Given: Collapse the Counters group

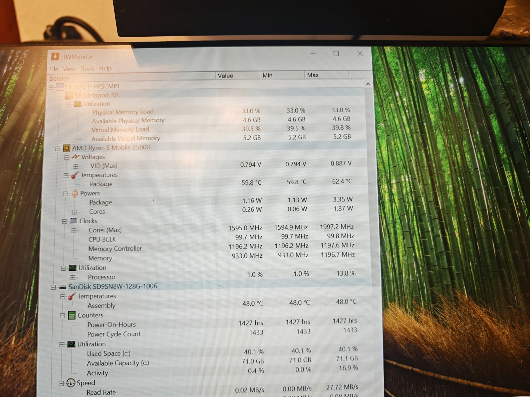Looking at the screenshot, I should coord(62,316).
